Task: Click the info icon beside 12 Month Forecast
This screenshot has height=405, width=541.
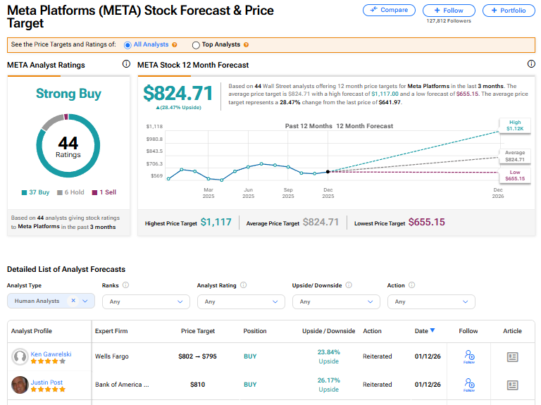Action: 531,64
